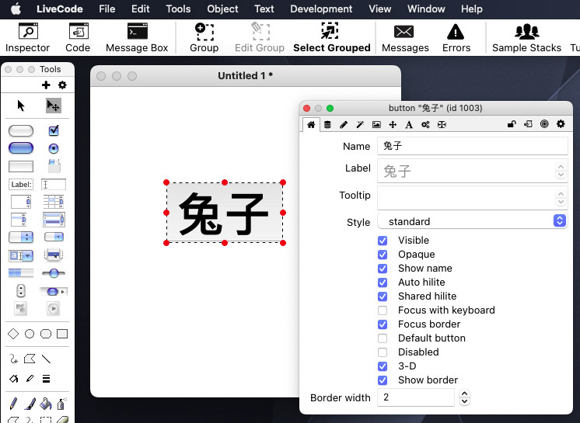This screenshot has height=423, width=580.
Task: Open the Help menu
Action: pyautogui.click(x=472, y=9)
